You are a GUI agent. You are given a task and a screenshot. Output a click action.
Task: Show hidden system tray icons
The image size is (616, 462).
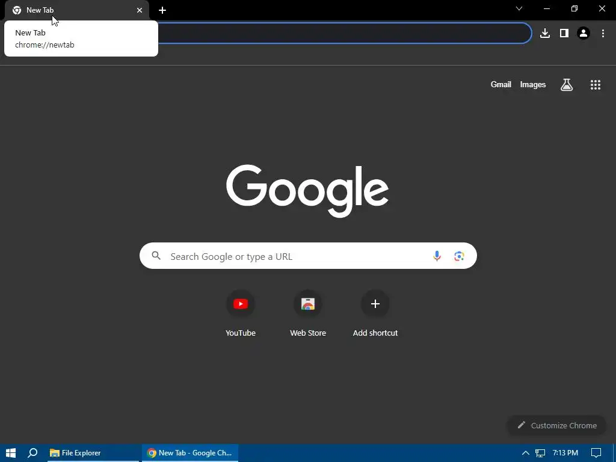coord(525,453)
